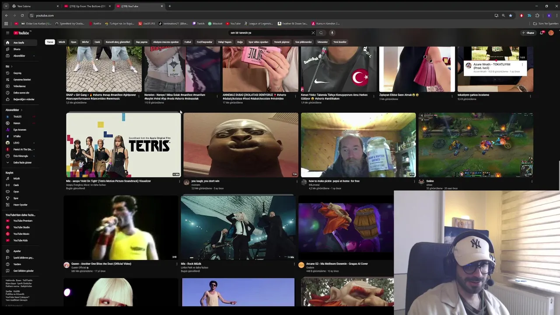The image size is (560, 315).
Task: Open Shorts from the sidebar
Action: point(17,49)
